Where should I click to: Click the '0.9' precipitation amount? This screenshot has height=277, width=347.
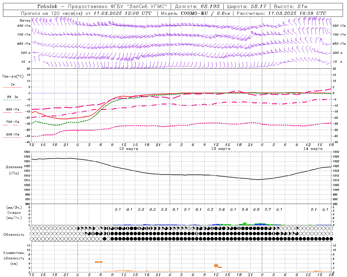pyautogui.click(x=245, y=209)
